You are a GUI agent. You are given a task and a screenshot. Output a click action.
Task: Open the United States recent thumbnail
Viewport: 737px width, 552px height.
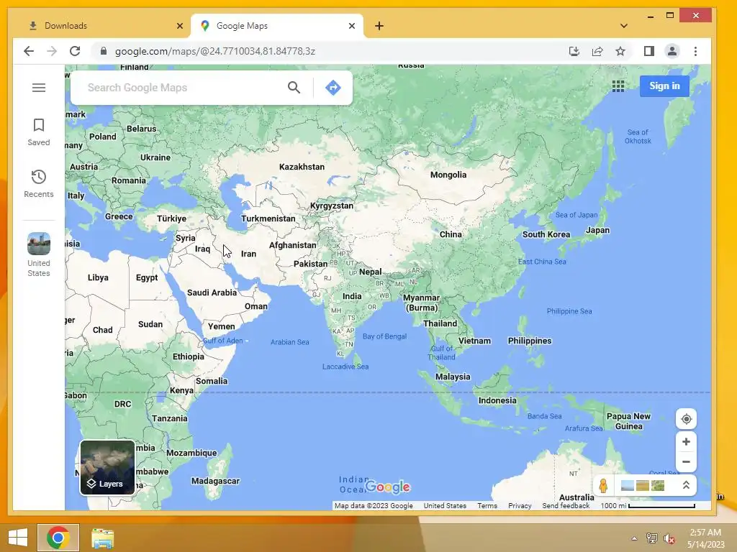click(x=39, y=255)
